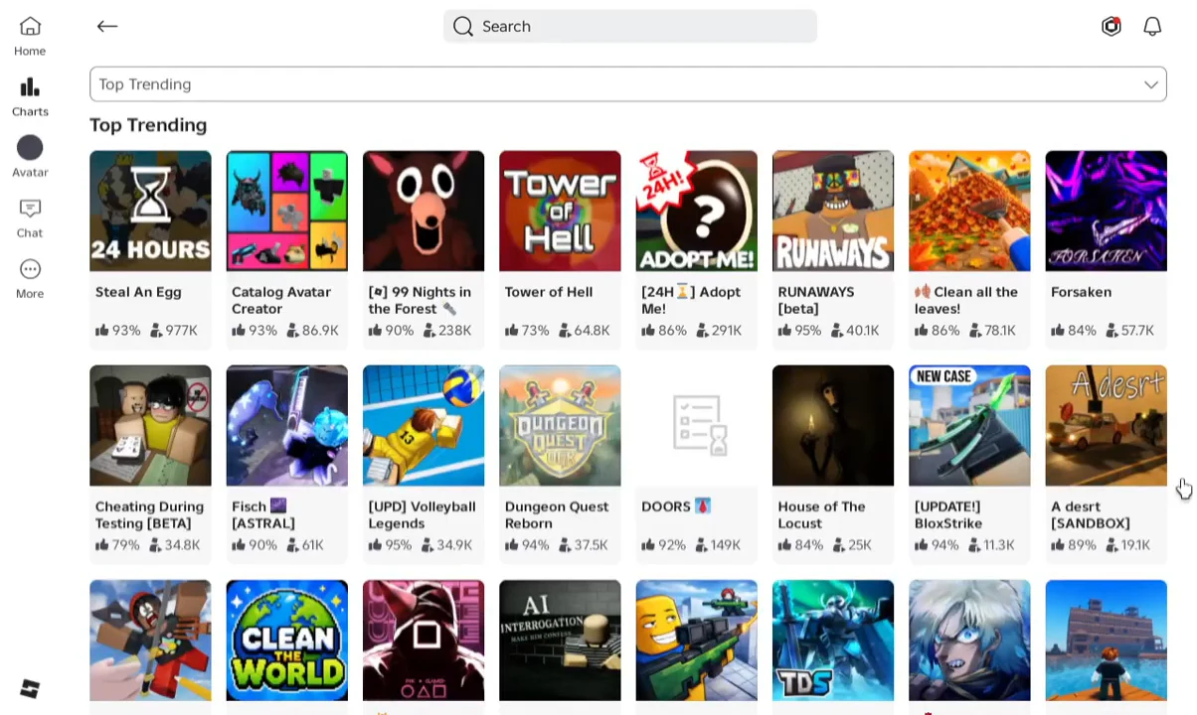Open Catalog Avatar Creator thumbnail
This screenshot has width=1197, height=715.
(287, 211)
